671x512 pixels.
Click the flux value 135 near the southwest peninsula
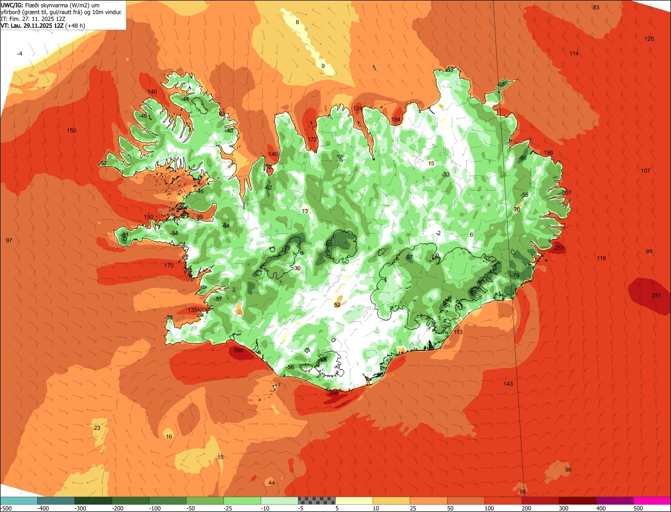192,310
